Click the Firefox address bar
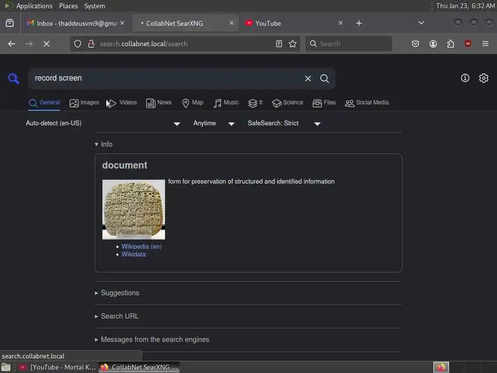The height and width of the screenshot is (373, 497). coord(185,44)
